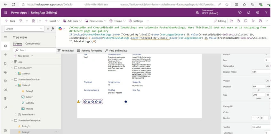
Task: Click the warning triangle on the canvas
Action: [78, 102]
